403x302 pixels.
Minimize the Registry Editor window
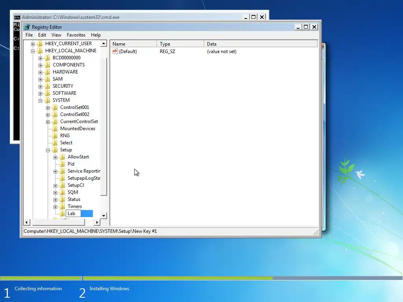298,27
